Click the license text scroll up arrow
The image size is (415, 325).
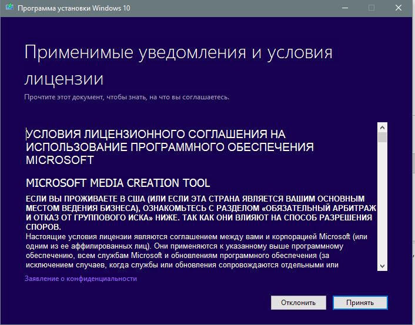click(382, 128)
